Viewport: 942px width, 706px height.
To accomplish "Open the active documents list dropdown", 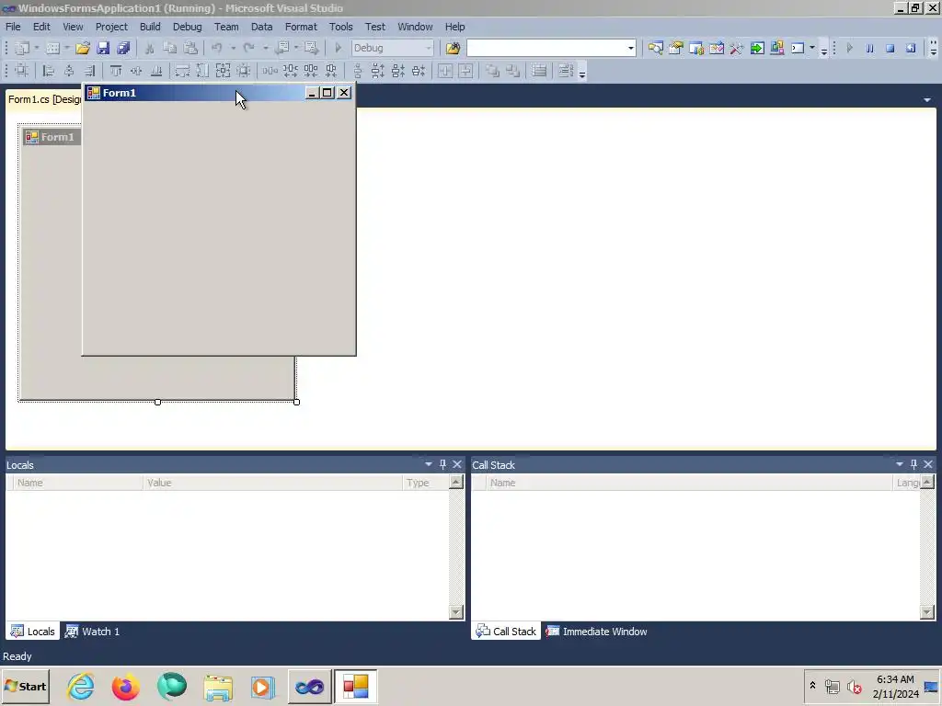I will coord(927,99).
